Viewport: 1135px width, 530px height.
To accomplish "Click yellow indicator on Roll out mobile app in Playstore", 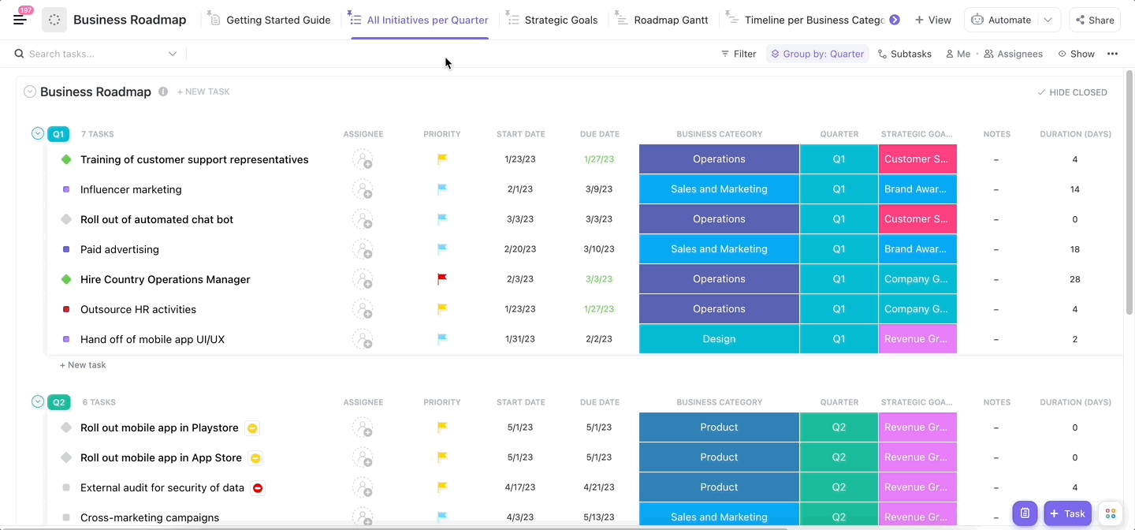I will [252, 428].
